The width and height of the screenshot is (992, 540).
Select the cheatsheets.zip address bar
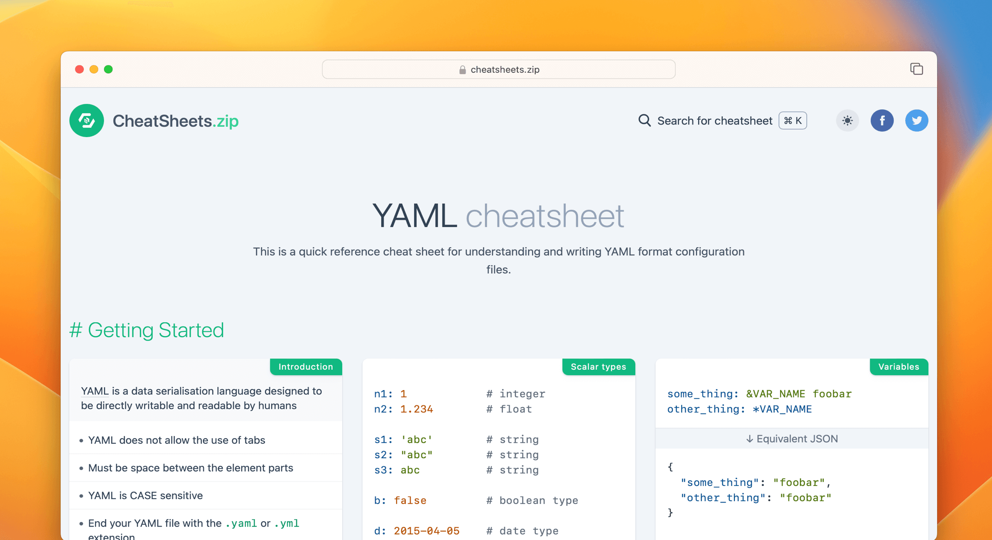coord(499,69)
